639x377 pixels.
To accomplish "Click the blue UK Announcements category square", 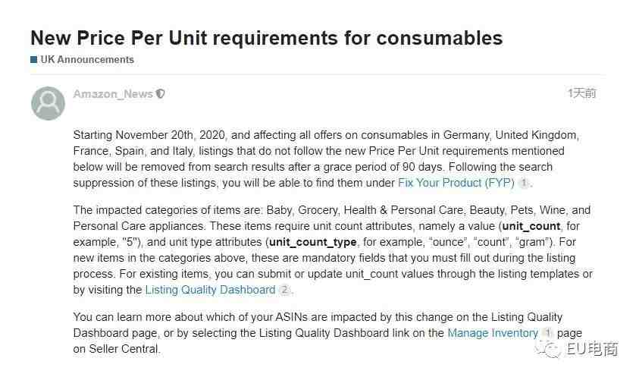I will pos(34,60).
